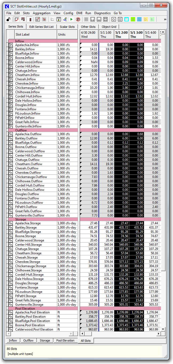173x364 pixels.
Task: Click the grayed red-arrow box icon
Action: [44, 19]
